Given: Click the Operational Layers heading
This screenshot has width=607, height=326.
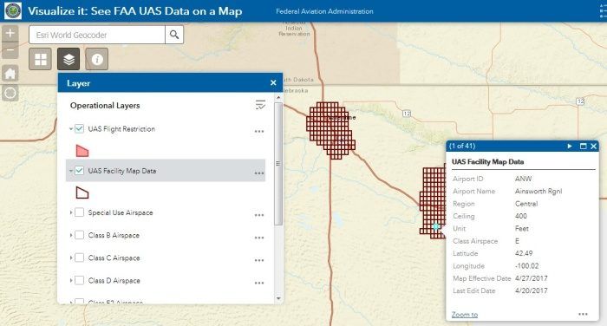Looking at the screenshot, I should tap(105, 105).
